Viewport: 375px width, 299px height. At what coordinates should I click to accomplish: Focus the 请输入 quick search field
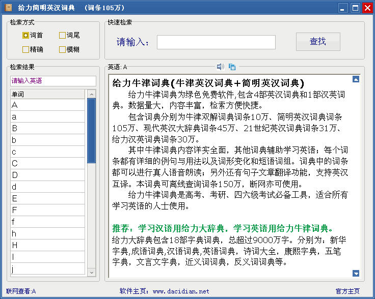click(216, 42)
